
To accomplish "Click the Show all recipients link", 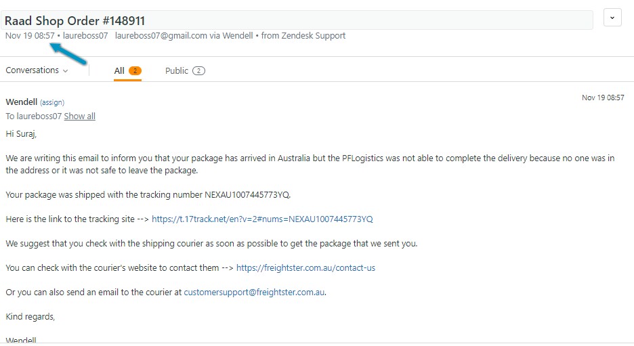I will [x=80, y=116].
